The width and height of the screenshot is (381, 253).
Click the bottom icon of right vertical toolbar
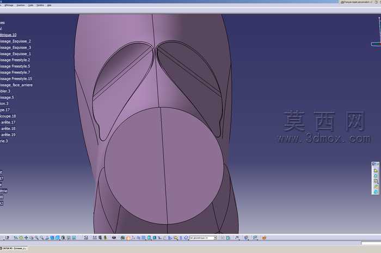click(x=376, y=192)
